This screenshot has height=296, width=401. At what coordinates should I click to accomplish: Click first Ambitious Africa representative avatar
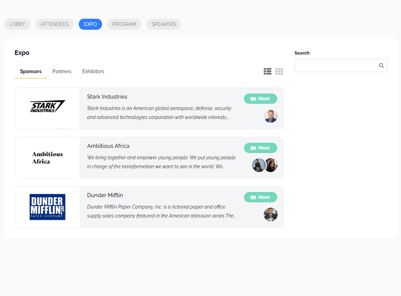259,165
